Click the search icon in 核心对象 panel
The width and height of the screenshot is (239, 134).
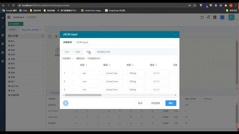[x=43, y=36]
